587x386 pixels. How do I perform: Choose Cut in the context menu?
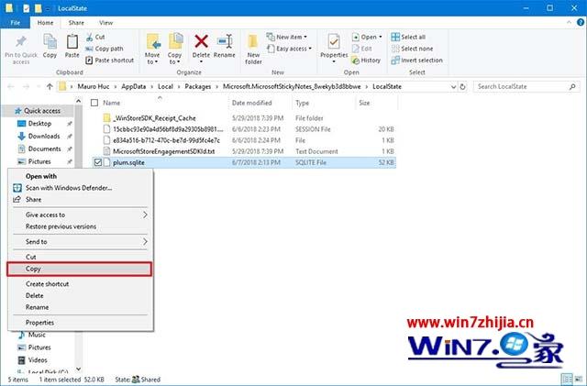pos(80,258)
